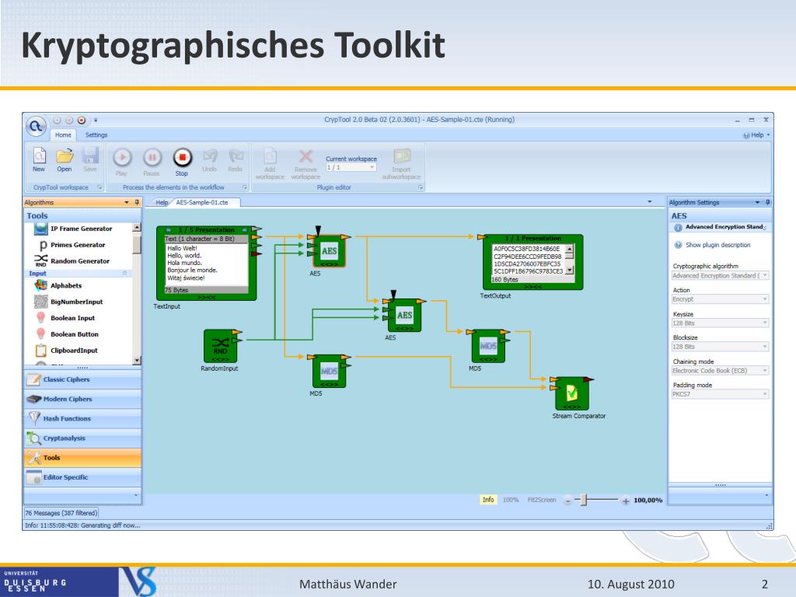Image resolution: width=796 pixels, height=597 pixels.
Task: Open Classic Ciphers category
Action: tap(82, 379)
